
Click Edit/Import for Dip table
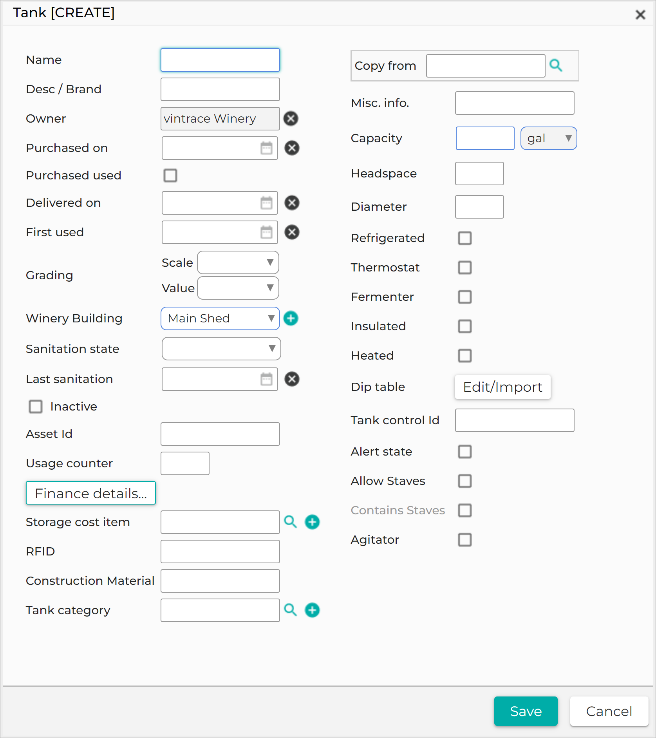pyautogui.click(x=503, y=387)
